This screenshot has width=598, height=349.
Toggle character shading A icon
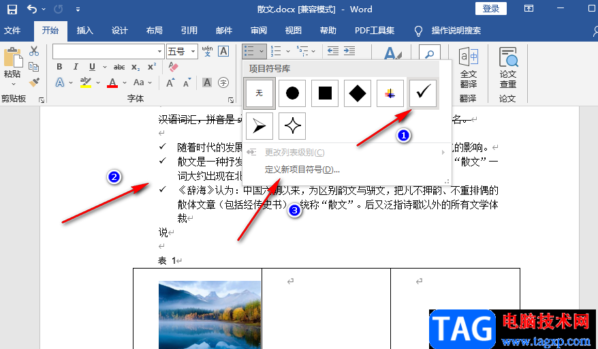(206, 82)
